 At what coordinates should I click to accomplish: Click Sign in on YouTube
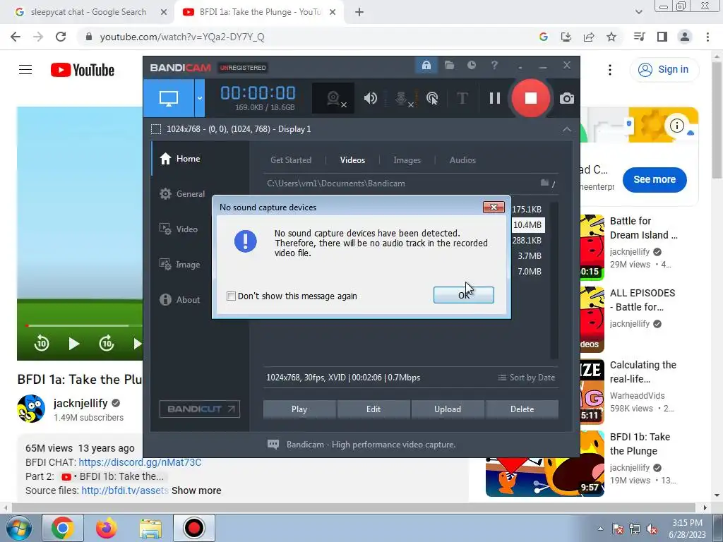coord(664,70)
